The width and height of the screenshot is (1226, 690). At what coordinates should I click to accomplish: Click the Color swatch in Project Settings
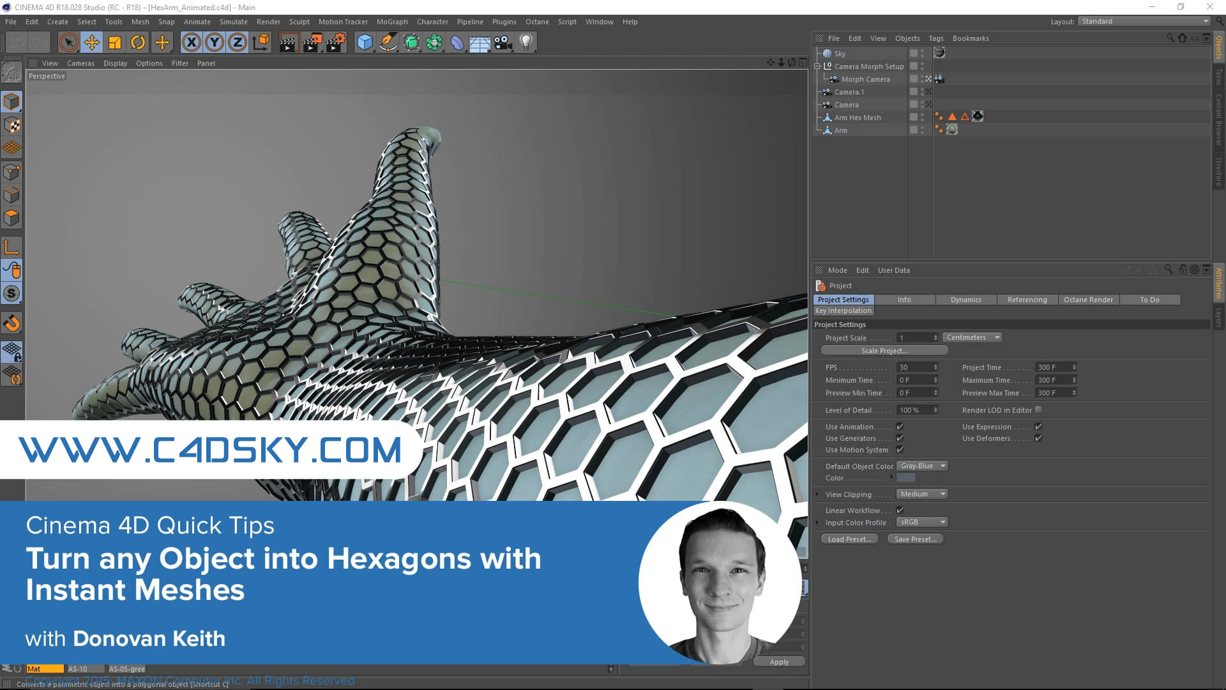(x=907, y=477)
